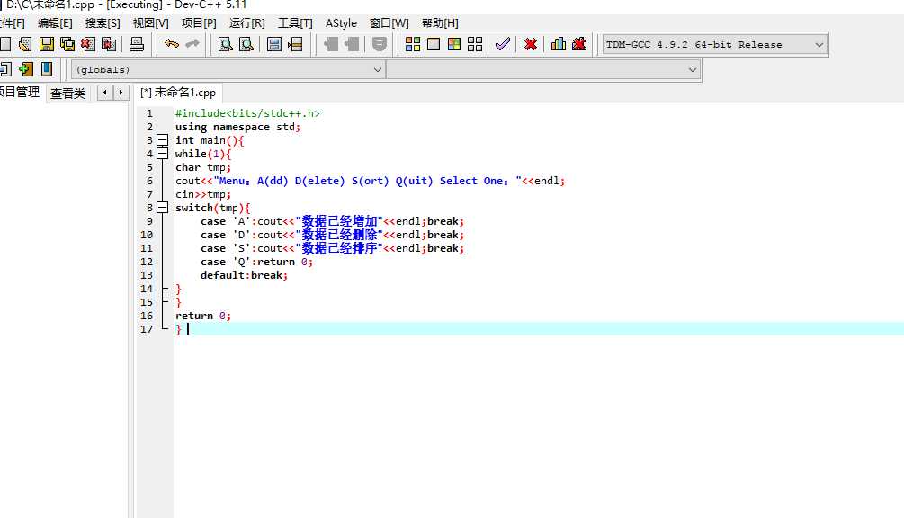This screenshot has width=904, height=518.
Task: Click the Rebuild All toolbar icon
Action: [475, 44]
